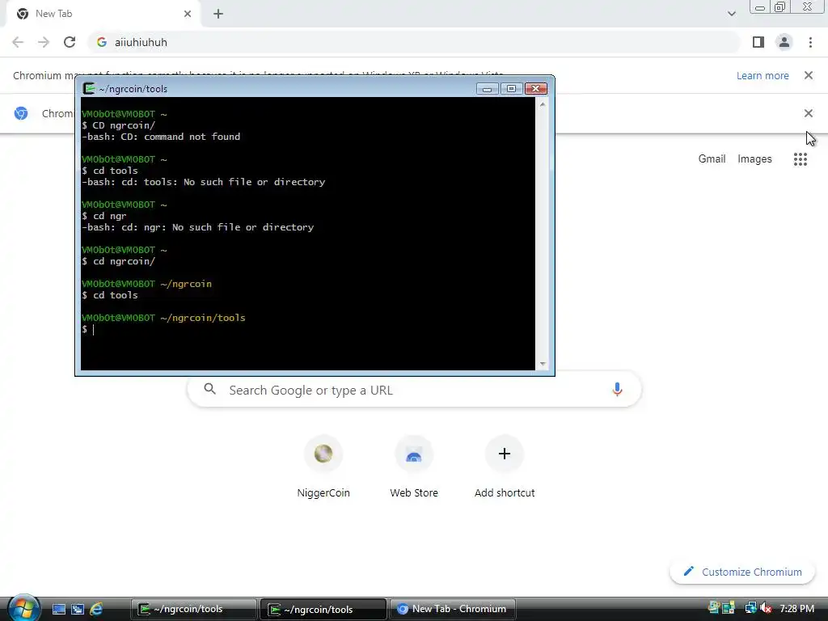Open the Windows Start menu orb

point(23,608)
